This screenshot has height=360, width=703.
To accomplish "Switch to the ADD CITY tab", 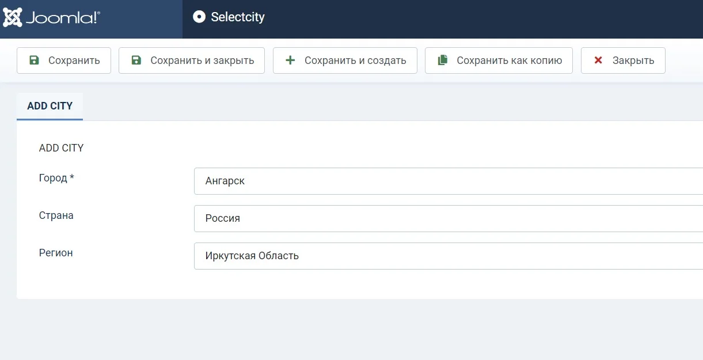I will 50,106.
